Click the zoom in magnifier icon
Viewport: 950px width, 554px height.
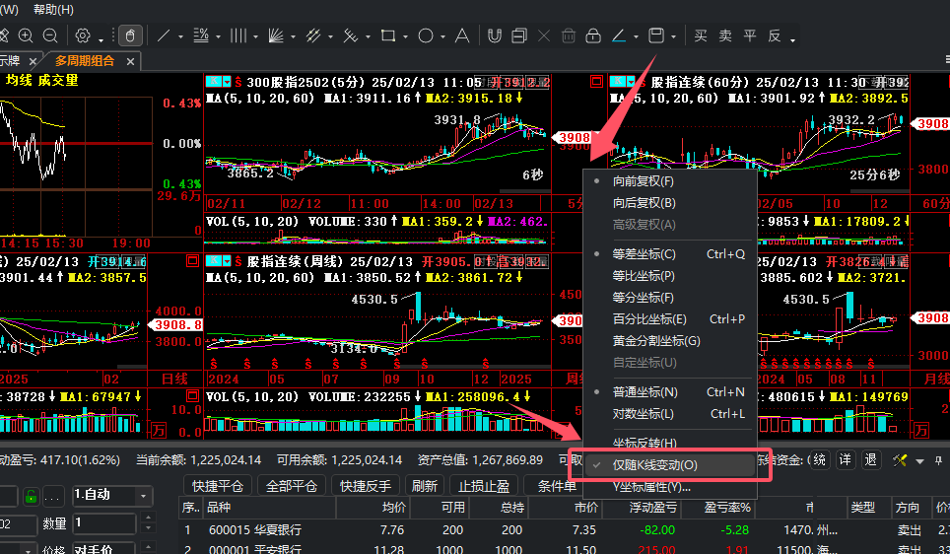coord(26,35)
